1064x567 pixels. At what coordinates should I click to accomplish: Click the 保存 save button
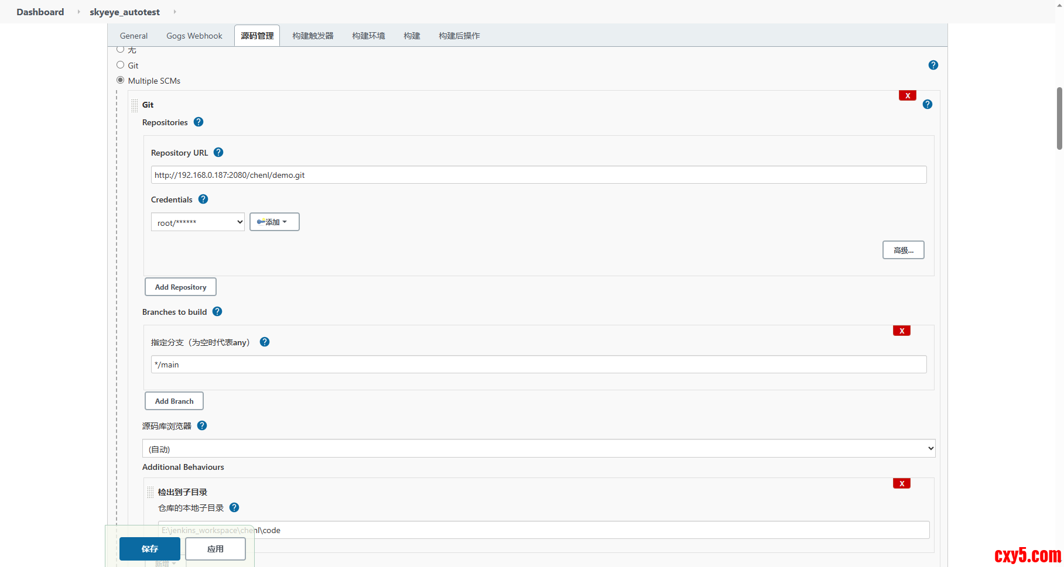pyautogui.click(x=149, y=549)
